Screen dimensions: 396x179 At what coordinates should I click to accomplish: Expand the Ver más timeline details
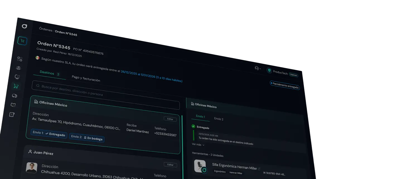(x=198, y=145)
